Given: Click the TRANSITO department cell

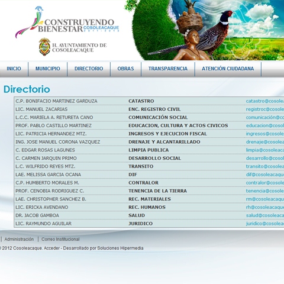Looking at the screenshot, I should click(141, 166).
